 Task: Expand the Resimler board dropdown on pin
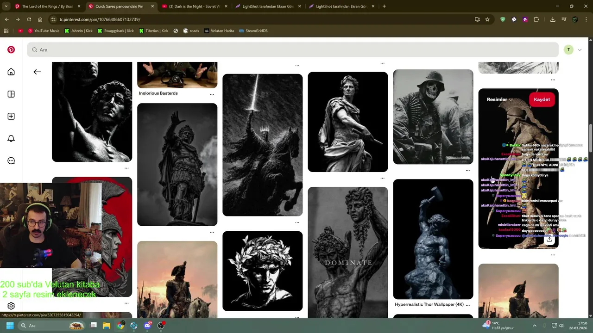(x=499, y=99)
